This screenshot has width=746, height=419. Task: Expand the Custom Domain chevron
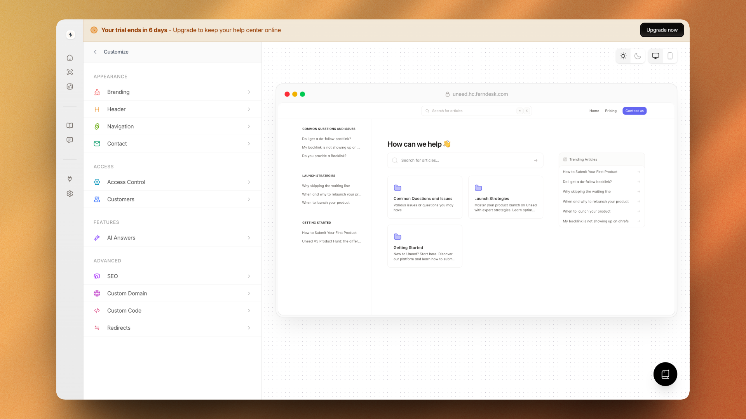tap(249, 293)
